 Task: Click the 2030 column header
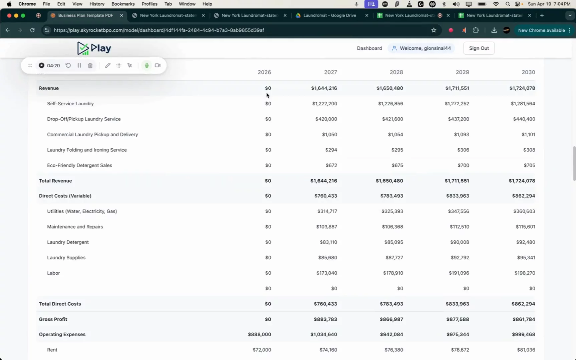528,72
